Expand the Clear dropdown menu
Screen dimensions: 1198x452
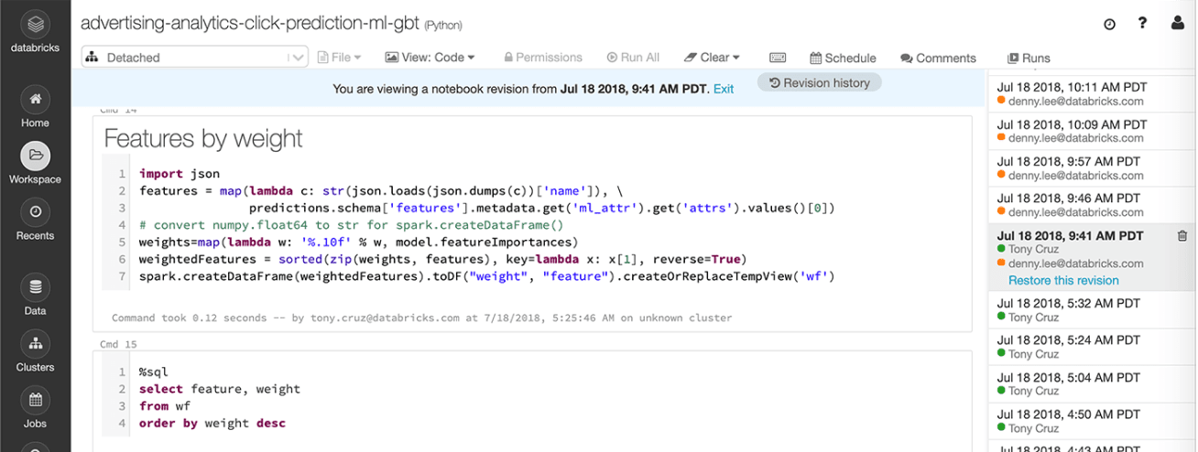click(712, 57)
